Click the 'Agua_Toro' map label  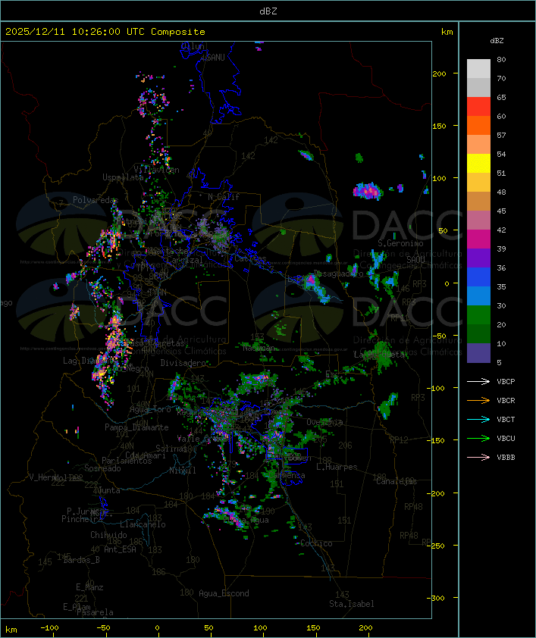151,409
